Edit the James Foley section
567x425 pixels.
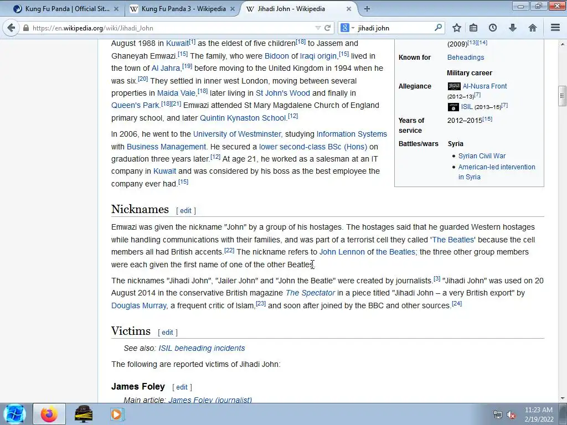tap(182, 387)
